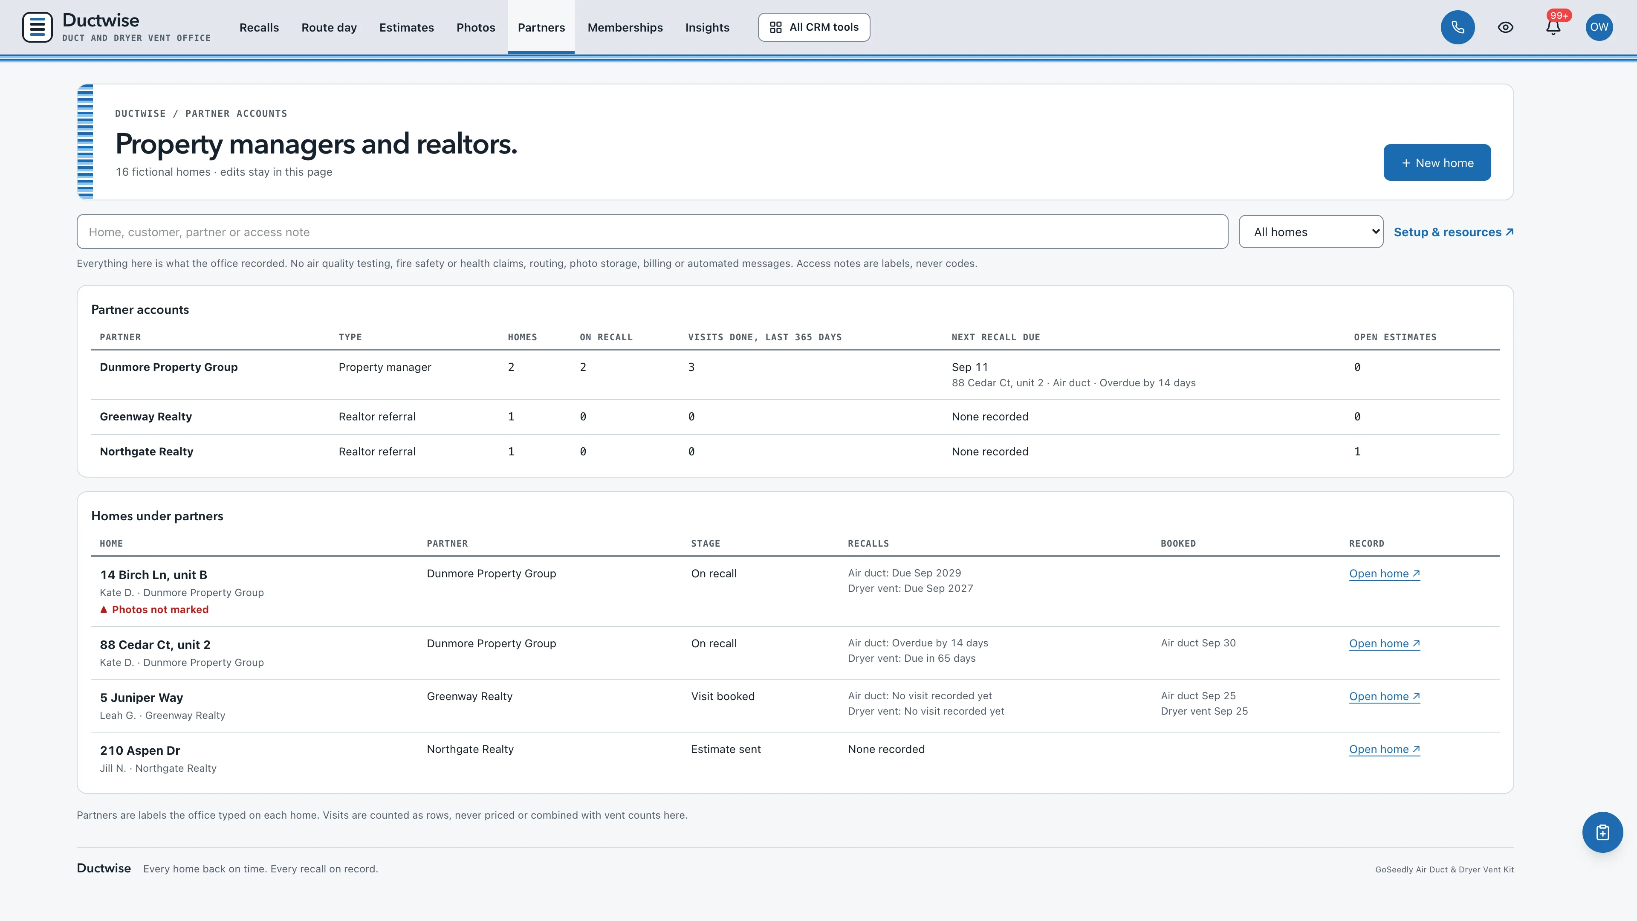Click Air duct: Overdue by 14 days text
Screen dimensions: 1637x921
pyautogui.click(x=918, y=643)
